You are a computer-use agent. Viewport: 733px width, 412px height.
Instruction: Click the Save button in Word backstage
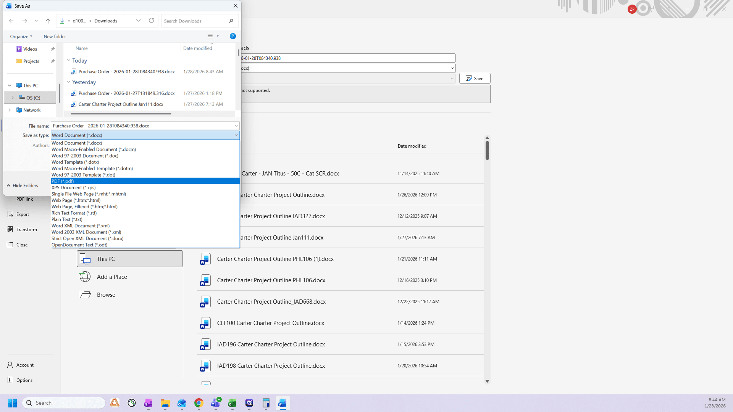[x=475, y=78]
